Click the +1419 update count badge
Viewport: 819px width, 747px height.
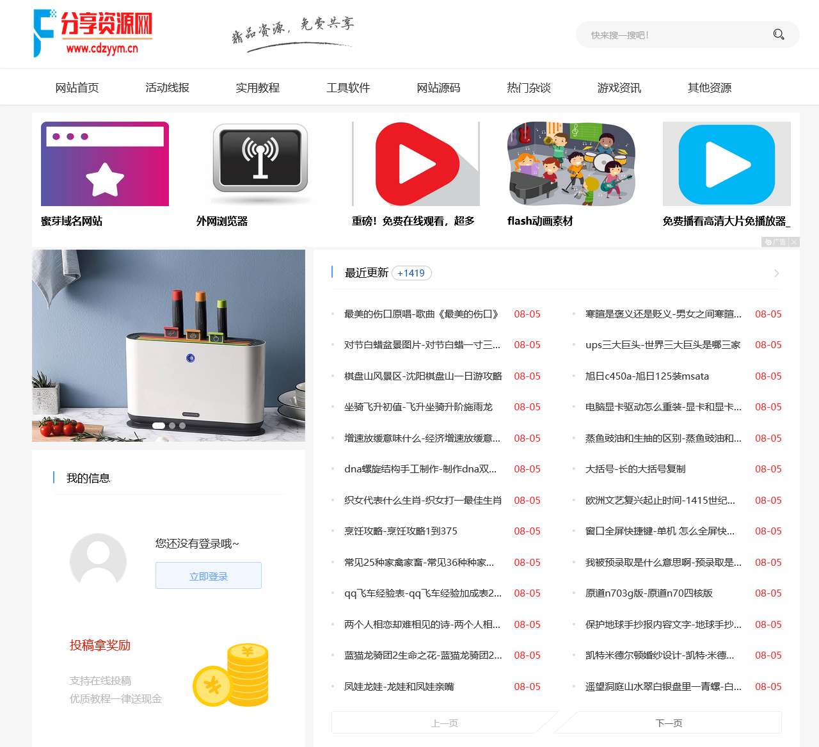(x=411, y=273)
